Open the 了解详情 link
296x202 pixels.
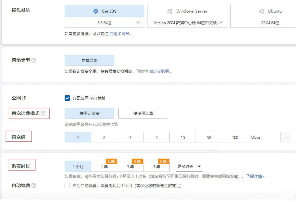255,177
